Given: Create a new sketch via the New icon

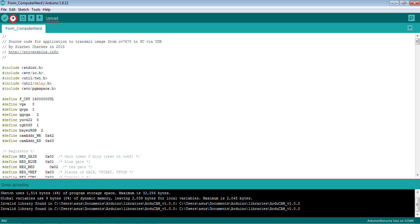Looking at the screenshot, I should click(22, 18).
